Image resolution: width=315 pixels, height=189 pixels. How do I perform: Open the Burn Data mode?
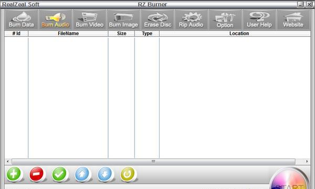[22, 20]
